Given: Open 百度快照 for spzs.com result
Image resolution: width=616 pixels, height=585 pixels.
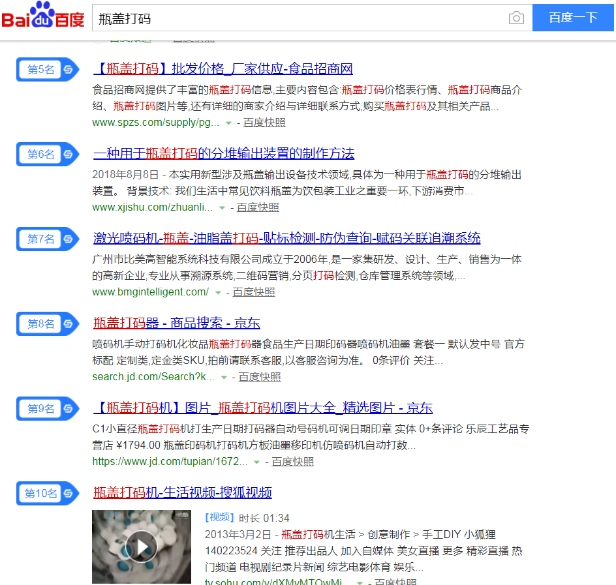Looking at the screenshot, I should click(x=264, y=123).
